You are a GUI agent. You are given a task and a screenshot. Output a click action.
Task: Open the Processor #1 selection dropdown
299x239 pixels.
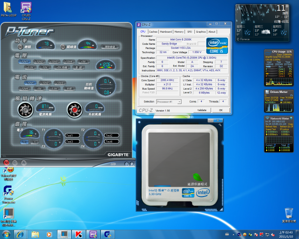[169, 102]
